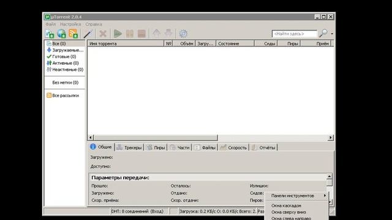The image size is (392, 220).
Task: Select Загружаемые category in sidebar
Action: pyautogui.click(x=65, y=50)
